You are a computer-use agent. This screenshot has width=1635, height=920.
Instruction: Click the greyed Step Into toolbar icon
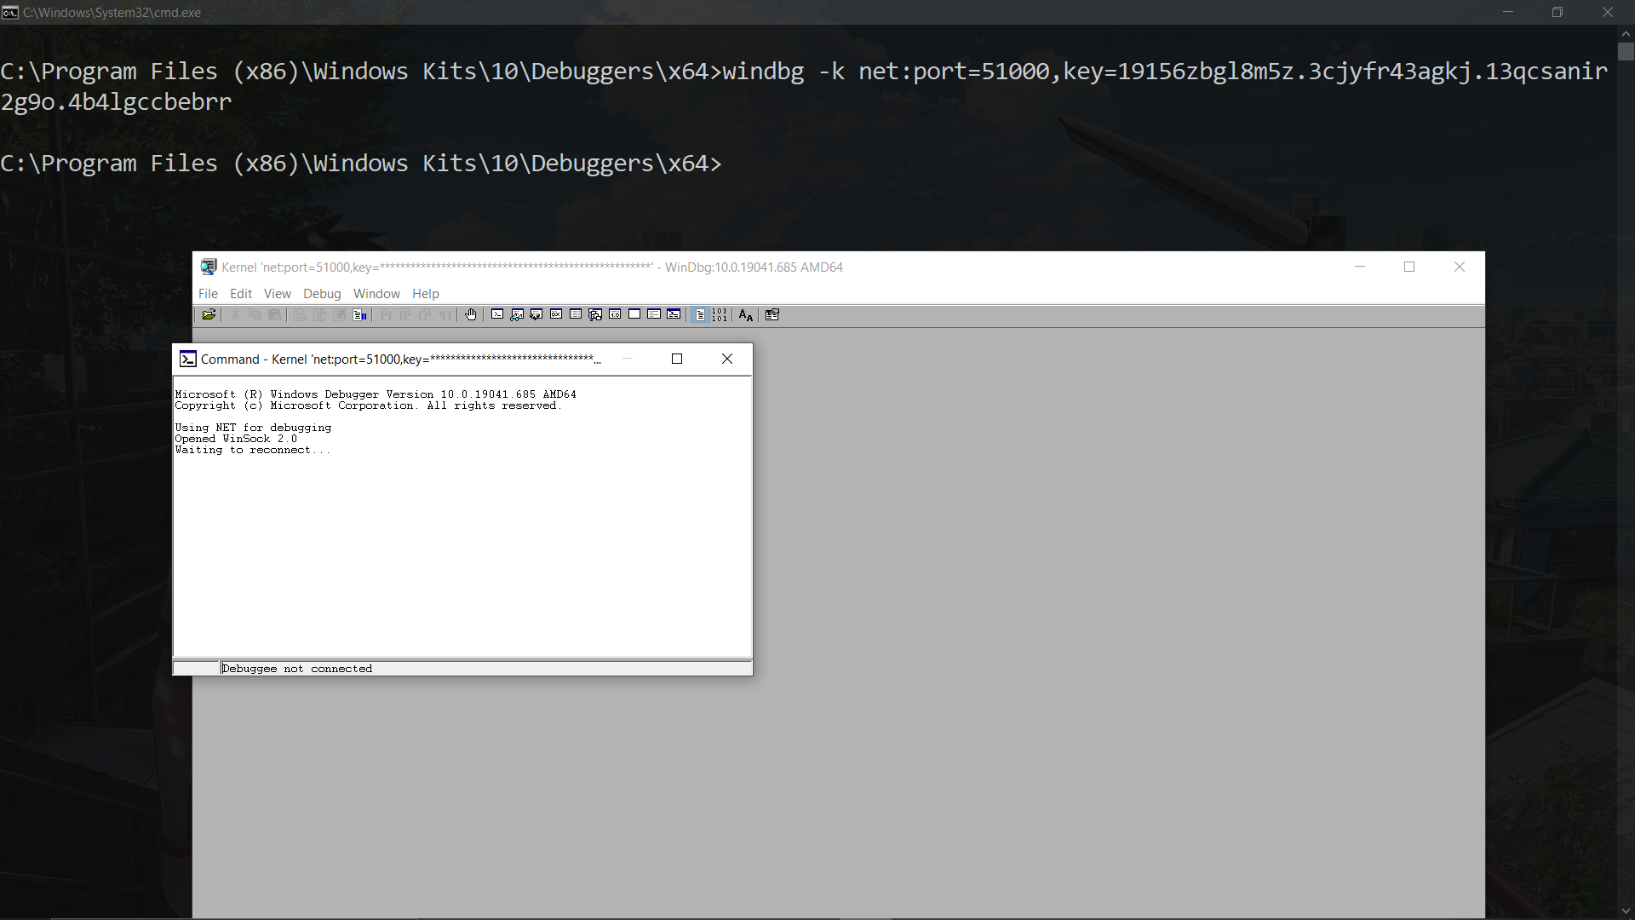point(386,315)
